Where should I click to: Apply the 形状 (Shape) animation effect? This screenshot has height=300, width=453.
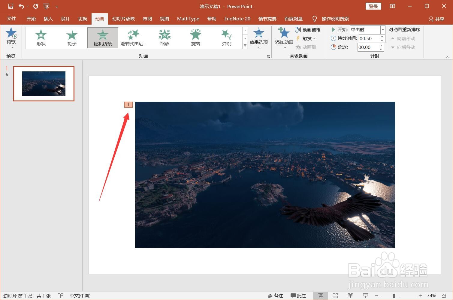(x=41, y=37)
